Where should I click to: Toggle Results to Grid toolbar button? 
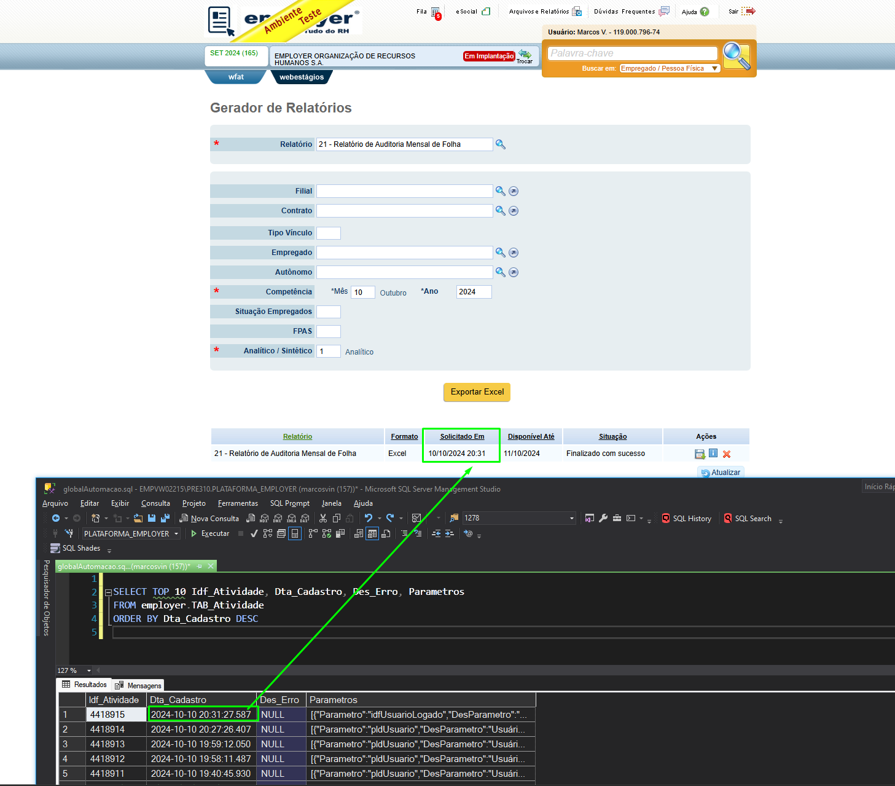coord(372,533)
